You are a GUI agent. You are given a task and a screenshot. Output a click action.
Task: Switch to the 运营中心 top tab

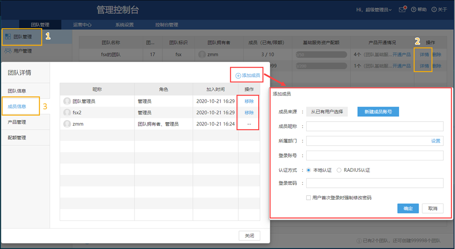(82, 25)
